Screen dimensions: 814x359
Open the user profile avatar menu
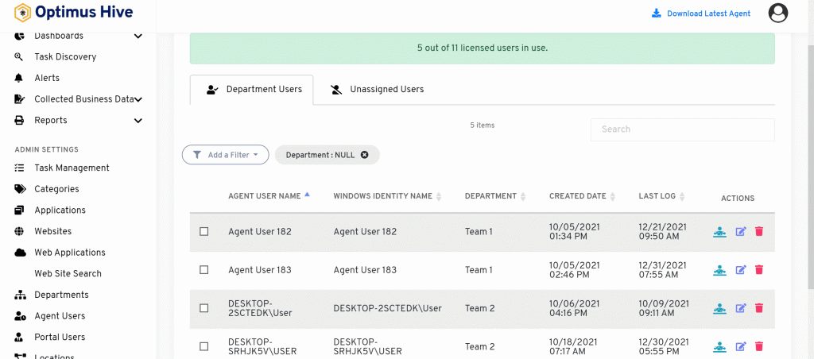(777, 13)
